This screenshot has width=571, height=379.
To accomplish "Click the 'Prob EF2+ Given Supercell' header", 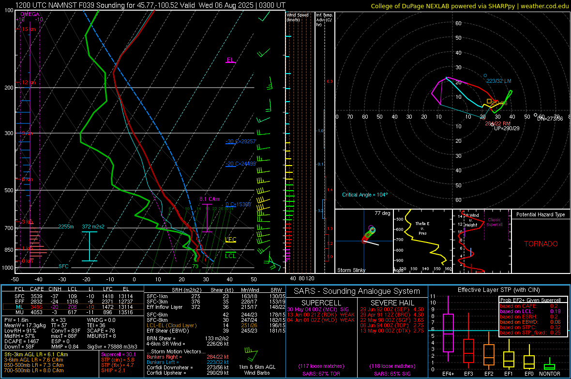I will [530, 300].
